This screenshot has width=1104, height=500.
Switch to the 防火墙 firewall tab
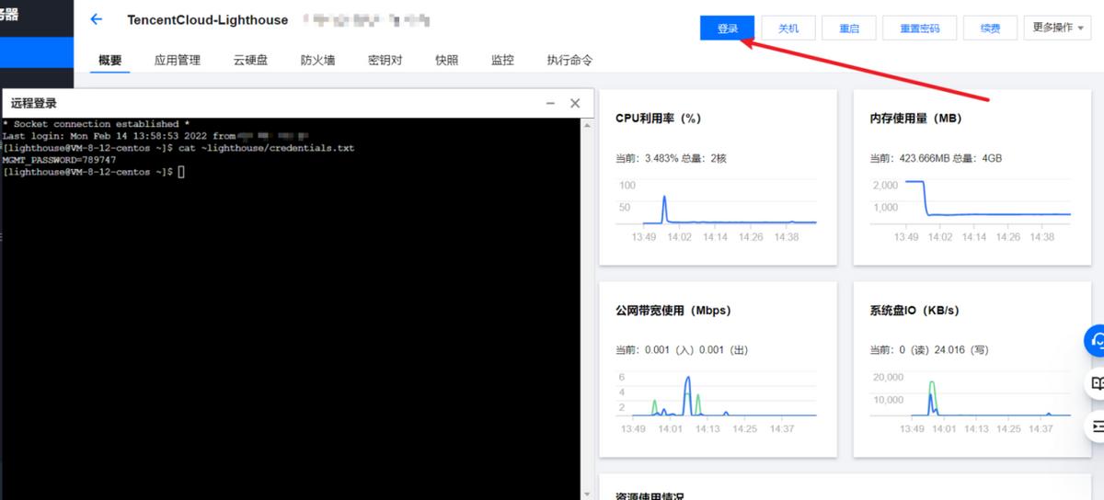317,60
